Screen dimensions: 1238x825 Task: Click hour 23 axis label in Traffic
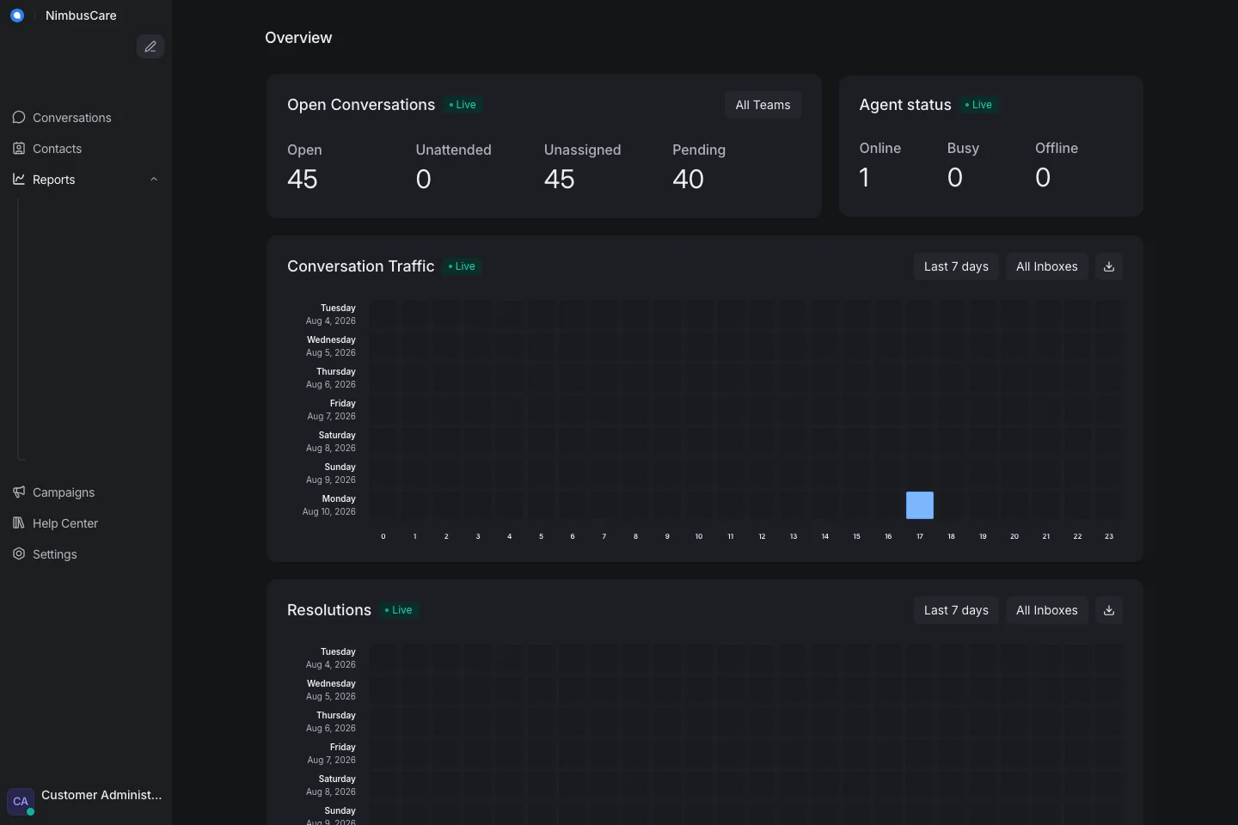(1109, 536)
